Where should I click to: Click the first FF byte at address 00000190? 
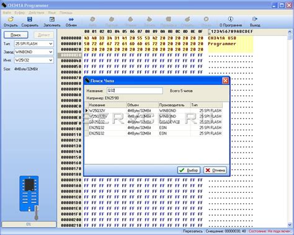click(86, 180)
